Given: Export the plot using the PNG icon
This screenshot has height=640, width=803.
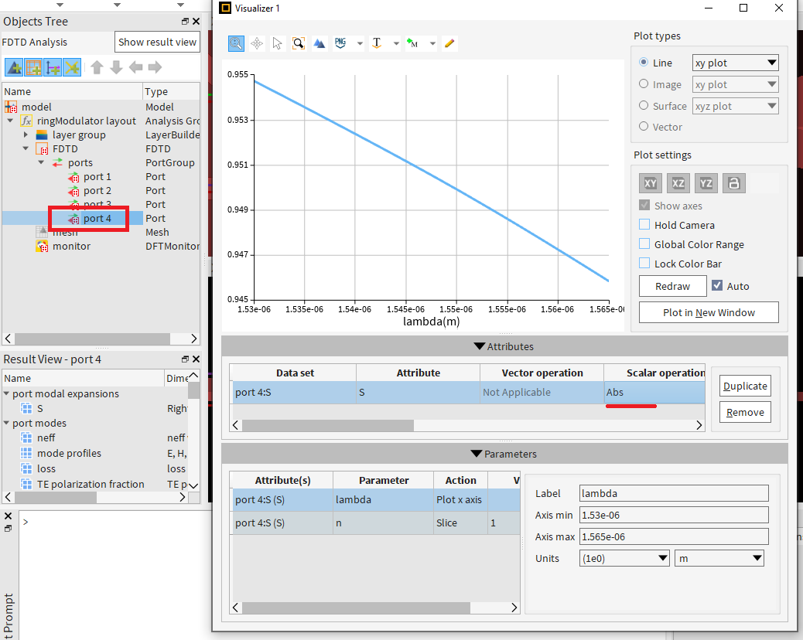Looking at the screenshot, I should click(x=340, y=43).
